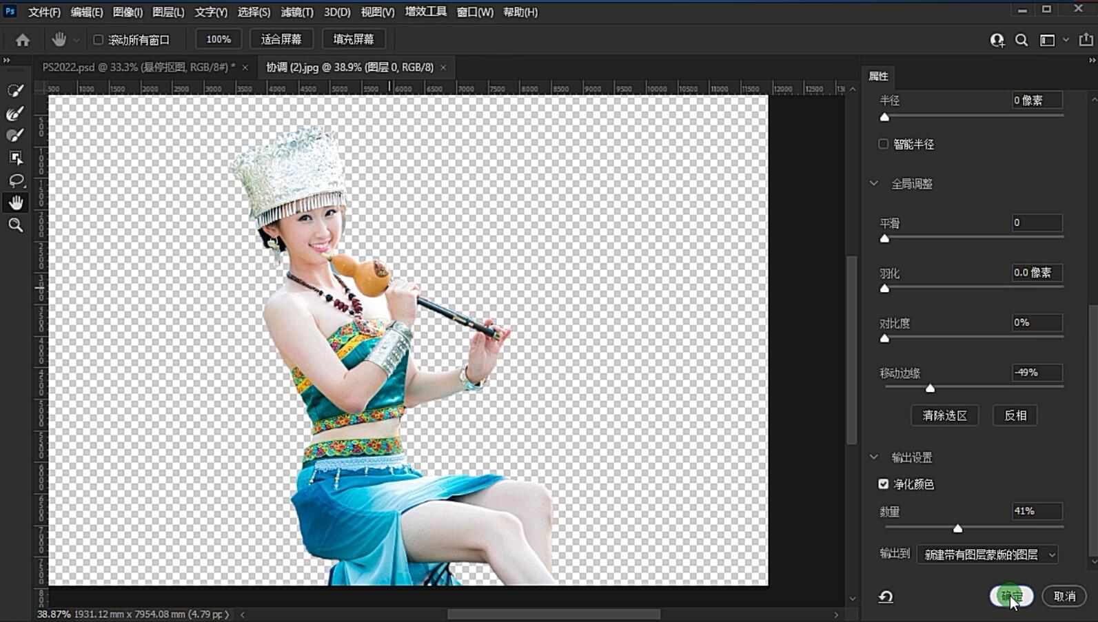The image size is (1098, 622).
Task: Click the reset workspace undo icon
Action: coord(886,597)
